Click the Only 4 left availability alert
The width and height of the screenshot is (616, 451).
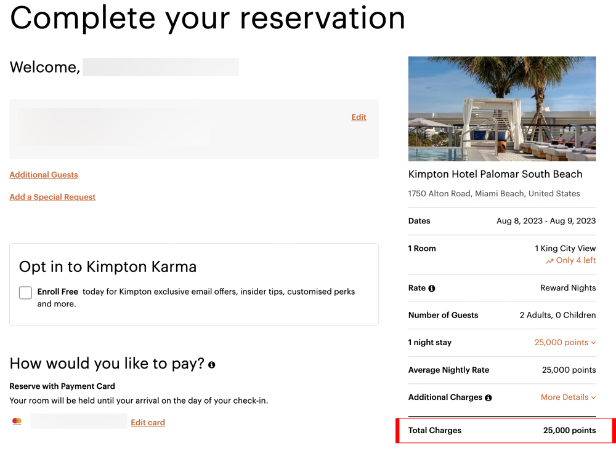click(574, 260)
